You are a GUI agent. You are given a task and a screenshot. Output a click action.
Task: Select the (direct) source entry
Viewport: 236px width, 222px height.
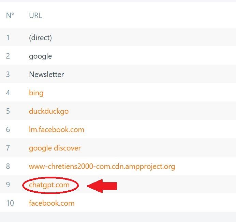[40, 37]
